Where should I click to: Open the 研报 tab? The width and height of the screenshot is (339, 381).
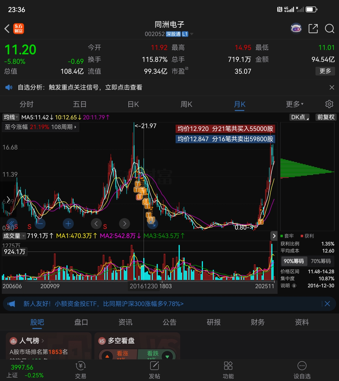tap(214, 322)
